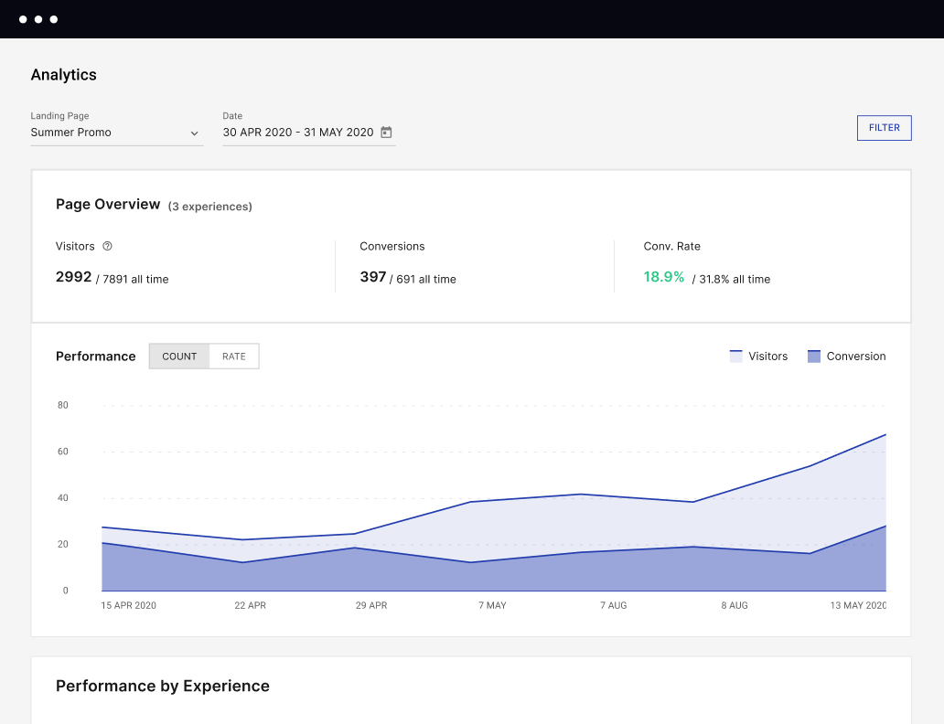Switch the chart to RATE view

coord(234,357)
